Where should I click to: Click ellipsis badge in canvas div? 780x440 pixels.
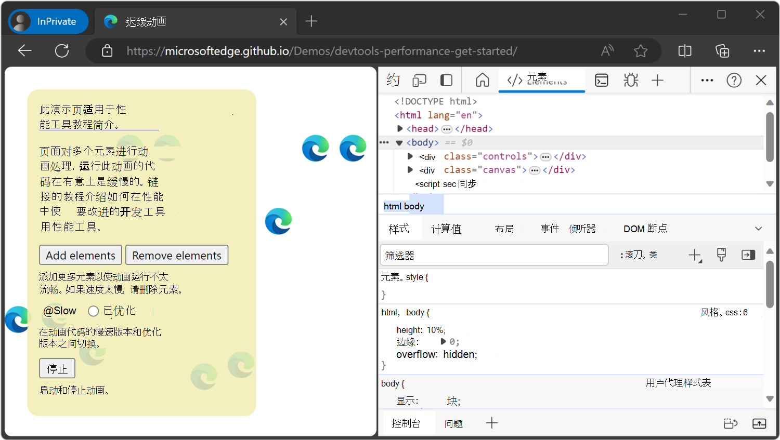click(535, 170)
